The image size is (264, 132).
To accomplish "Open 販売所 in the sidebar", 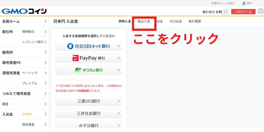I will pos(24,52).
